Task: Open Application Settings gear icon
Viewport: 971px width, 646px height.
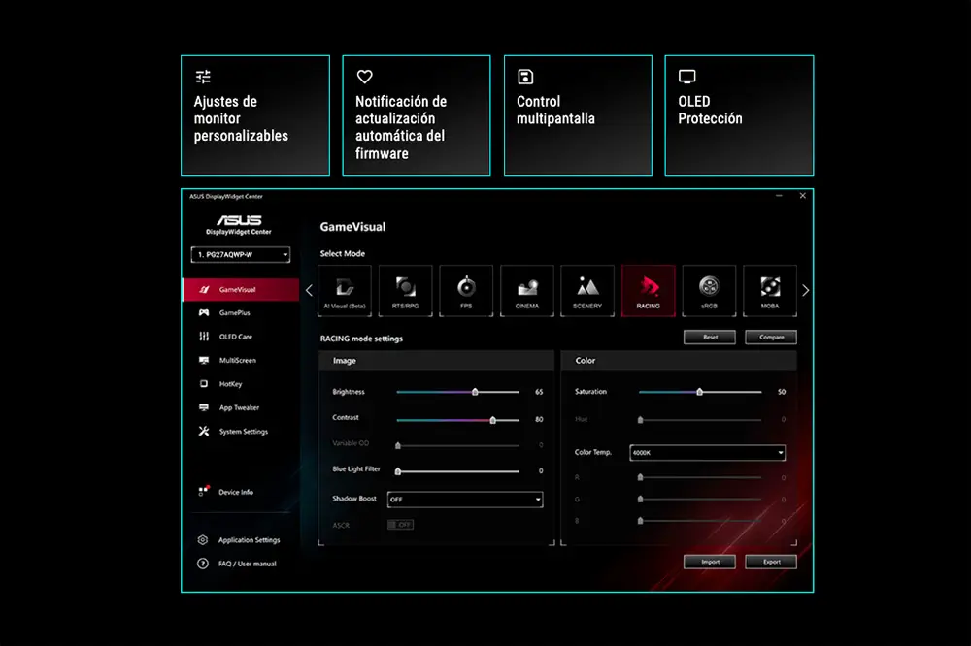Action: [x=203, y=540]
